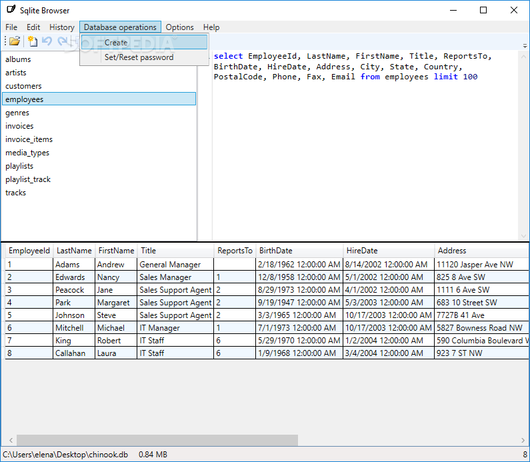Screen dimensions: 530x462
Task: Click the redo arrow in the toolbar
Action: click(x=63, y=41)
